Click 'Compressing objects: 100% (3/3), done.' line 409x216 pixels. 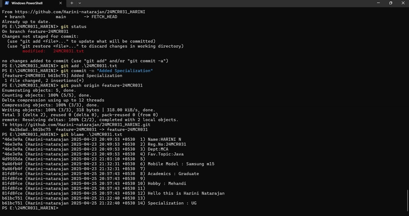(x=51, y=105)
